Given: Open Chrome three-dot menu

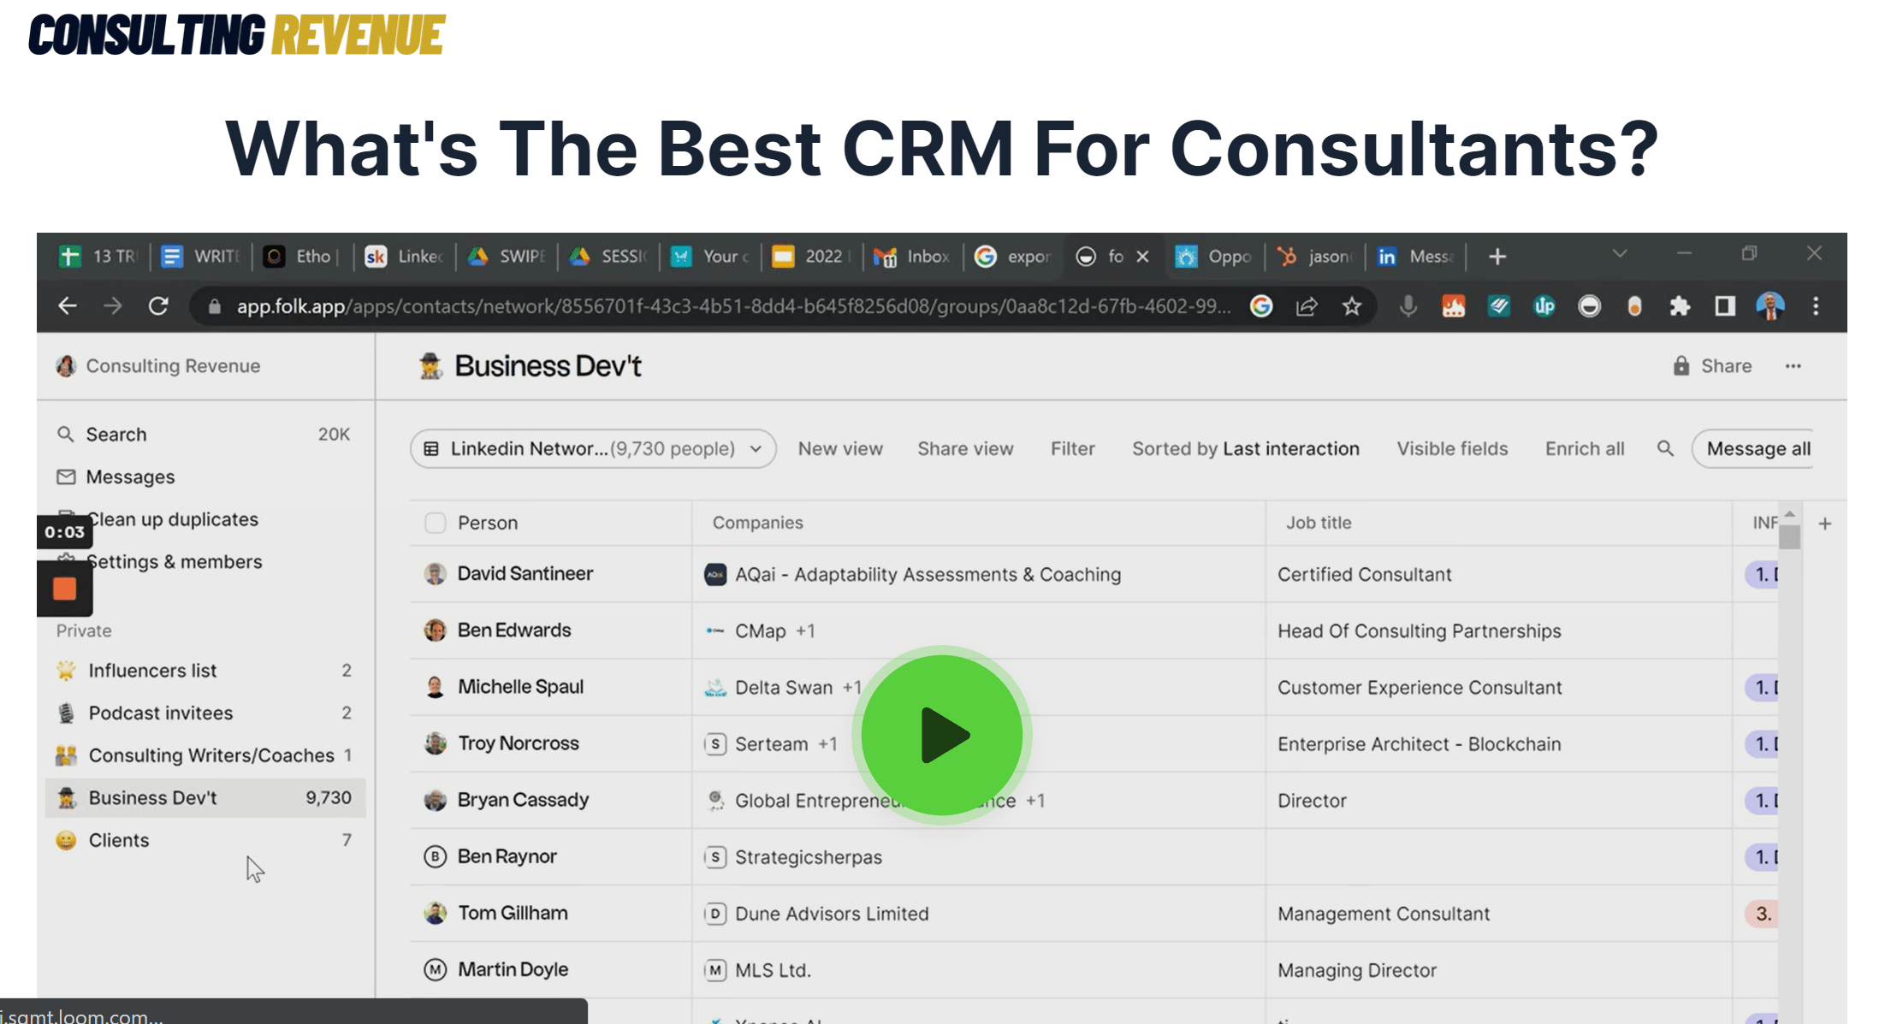Looking at the screenshot, I should (x=1816, y=306).
